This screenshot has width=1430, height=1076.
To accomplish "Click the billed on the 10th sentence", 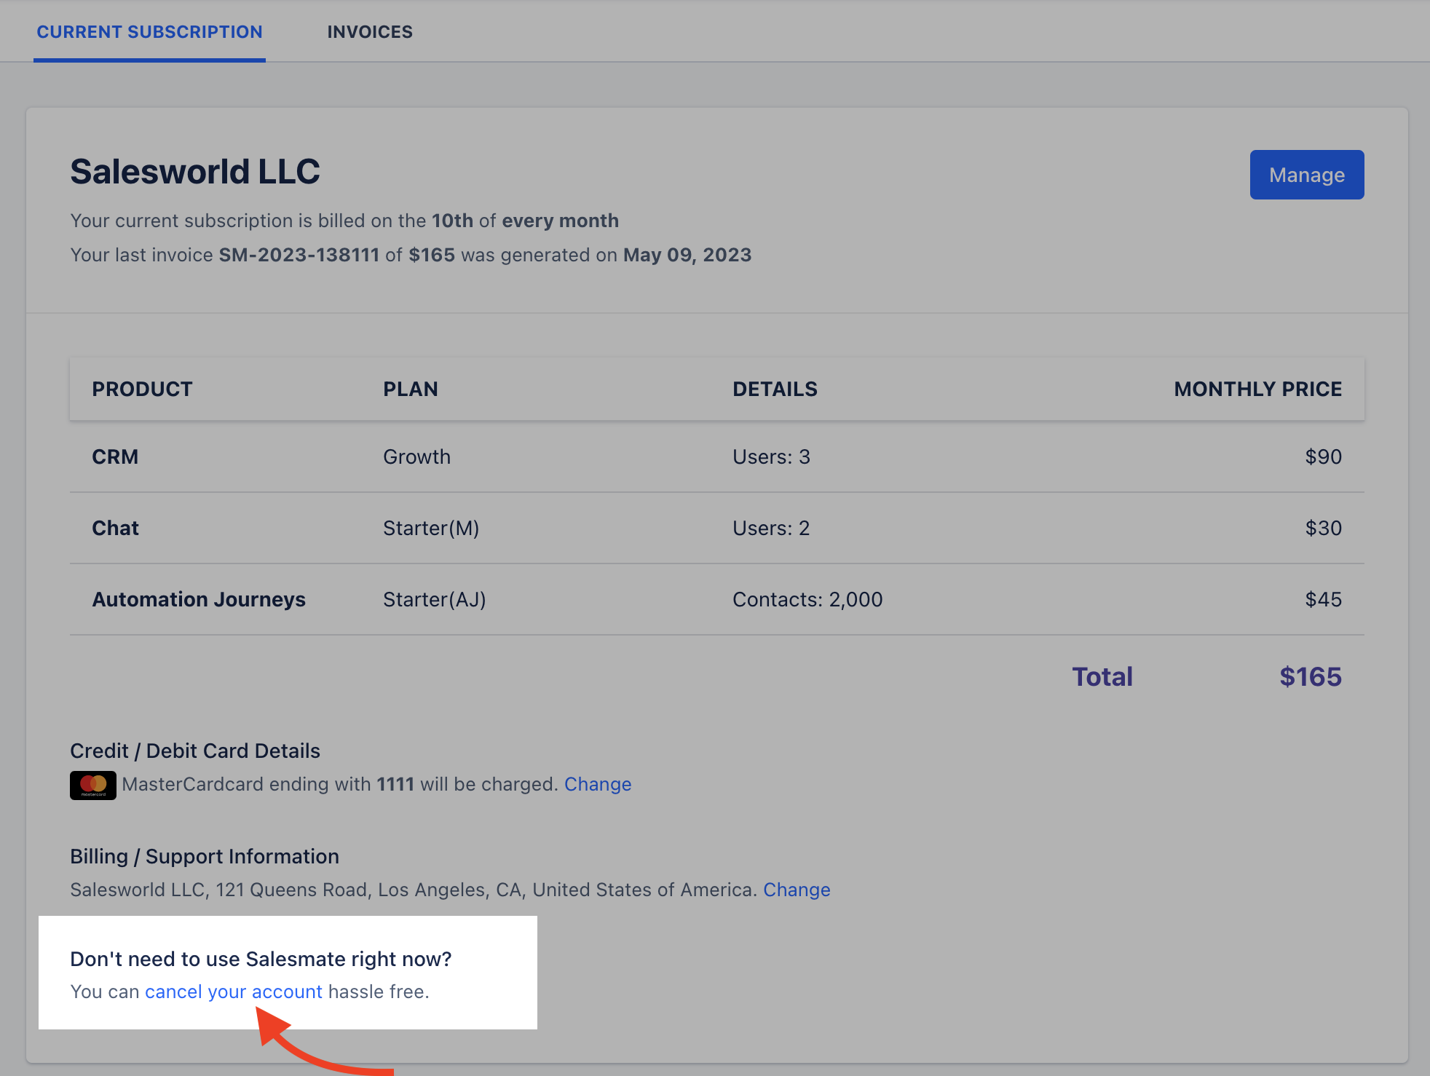I will [x=344, y=221].
